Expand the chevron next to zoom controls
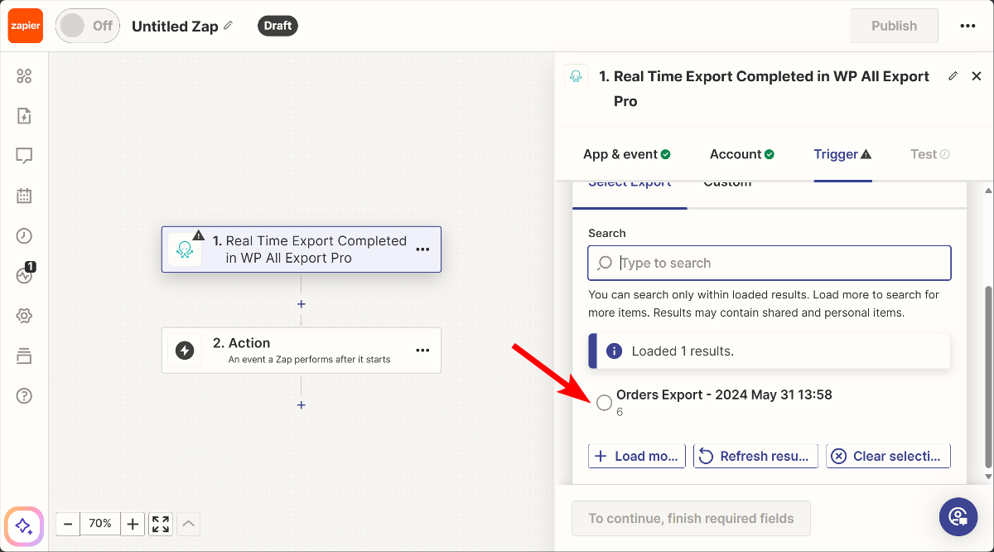 pyautogui.click(x=189, y=524)
